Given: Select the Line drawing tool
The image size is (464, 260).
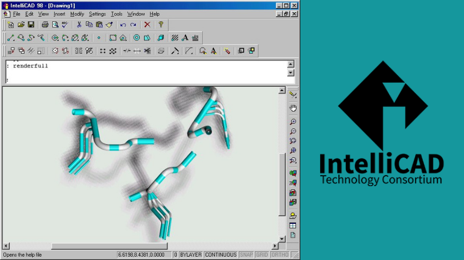Looking at the screenshot, I should point(11,38).
